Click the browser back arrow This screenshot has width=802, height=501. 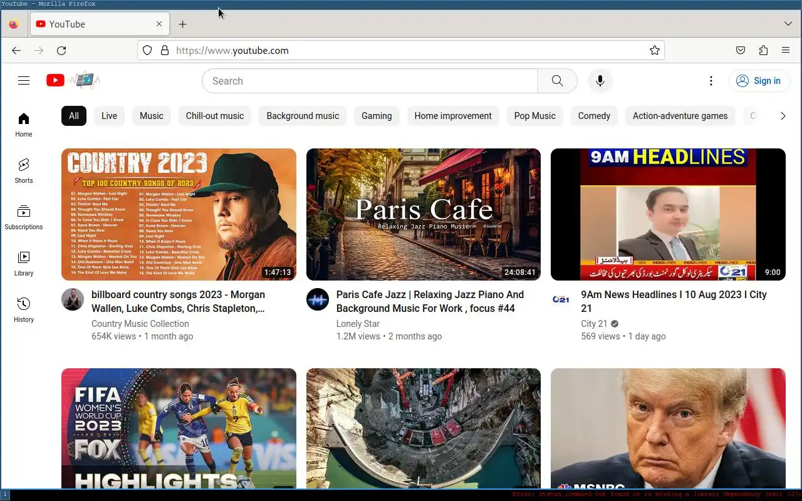(16, 50)
